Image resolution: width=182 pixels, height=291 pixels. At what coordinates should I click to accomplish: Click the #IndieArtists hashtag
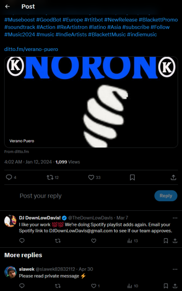pyautogui.click(x=71, y=35)
